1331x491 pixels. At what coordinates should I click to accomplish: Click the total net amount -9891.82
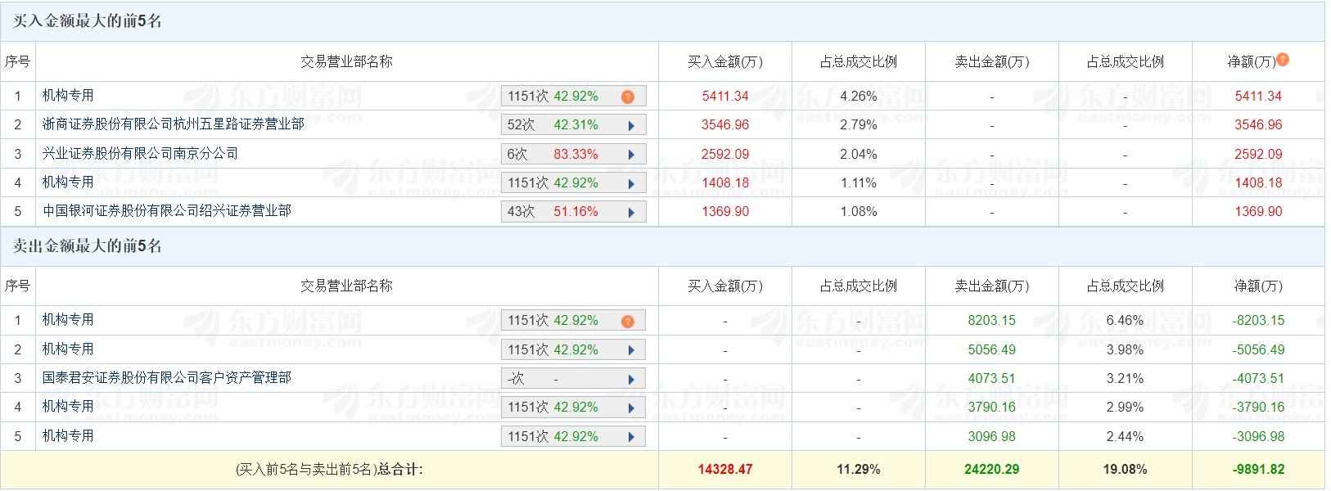1258,470
